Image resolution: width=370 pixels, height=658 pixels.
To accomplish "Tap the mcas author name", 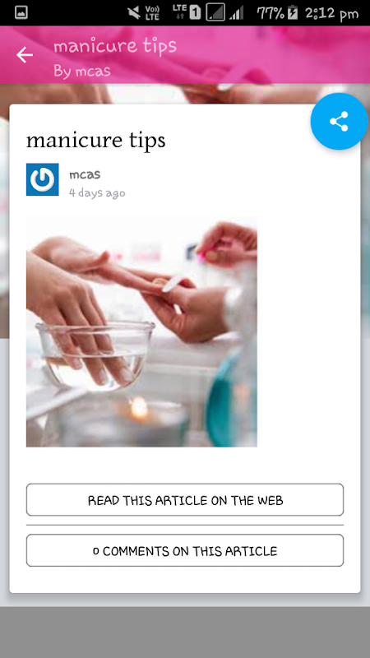I will 85,174.
